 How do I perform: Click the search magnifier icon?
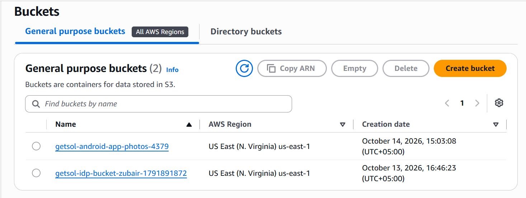(x=36, y=104)
